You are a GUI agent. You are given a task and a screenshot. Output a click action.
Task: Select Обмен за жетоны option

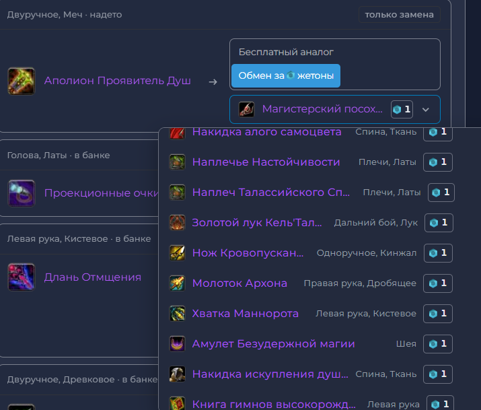click(286, 76)
